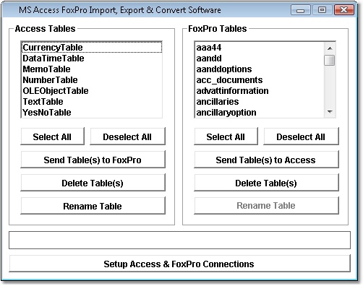
Task: Click TextTable in Access Tables
Action: click(x=92, y=102)
